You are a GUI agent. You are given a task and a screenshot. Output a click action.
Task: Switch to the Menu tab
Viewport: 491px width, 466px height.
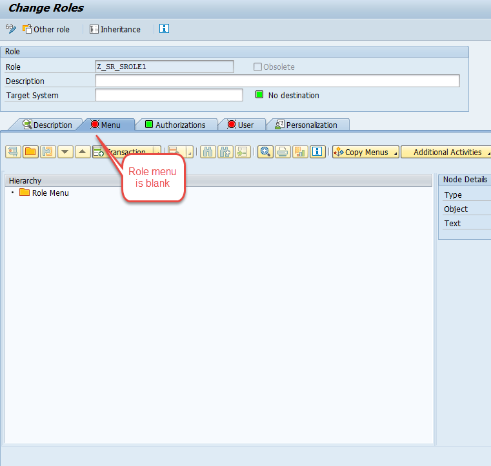coord(106,125)
